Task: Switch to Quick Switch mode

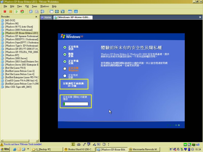Action: [57, 11]
